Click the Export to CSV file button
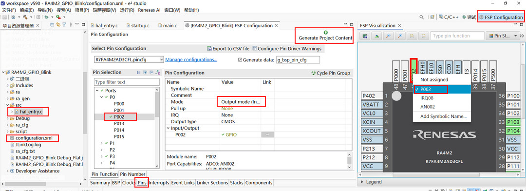Image resolution: width=526 pixels, height=191 pixels. (x=228, y=49)
